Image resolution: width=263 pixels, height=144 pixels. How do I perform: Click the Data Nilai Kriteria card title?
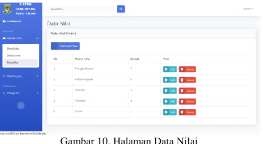[x=63, y=33]
